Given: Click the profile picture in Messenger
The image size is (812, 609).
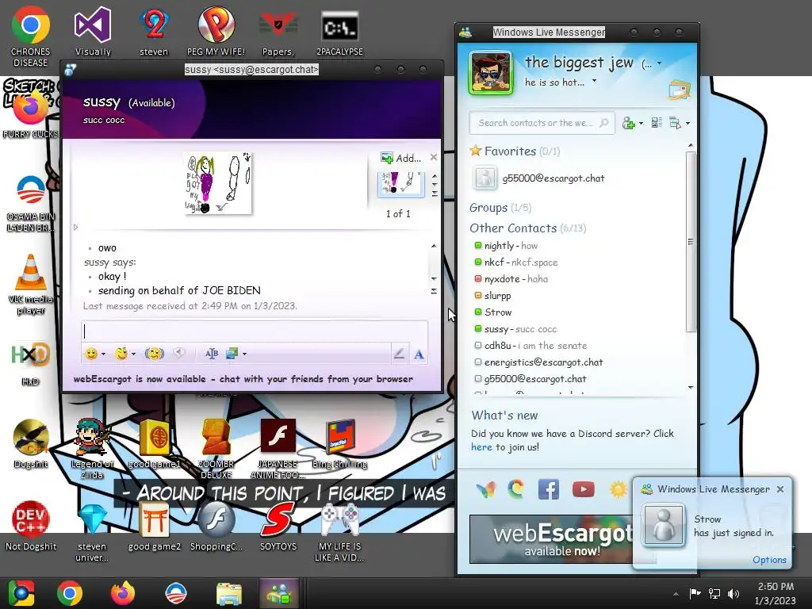Looking at the screenshot, I should click(490, 72).
